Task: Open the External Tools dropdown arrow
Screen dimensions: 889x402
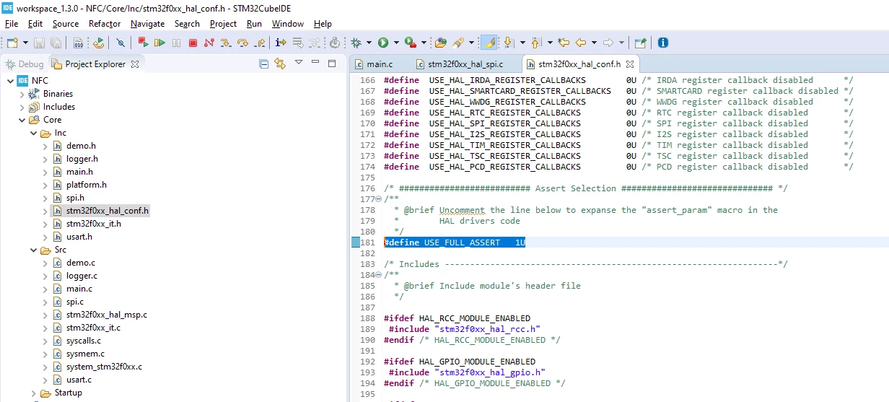Action: pyautogui.click(x=424, y=43)
